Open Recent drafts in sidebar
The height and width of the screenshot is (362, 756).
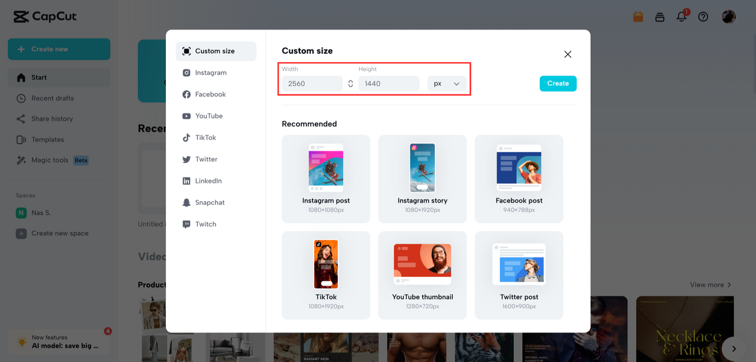click(59, 98)
